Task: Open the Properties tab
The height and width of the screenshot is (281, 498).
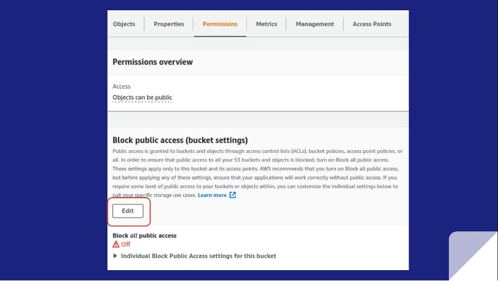Action: point(168,24)
